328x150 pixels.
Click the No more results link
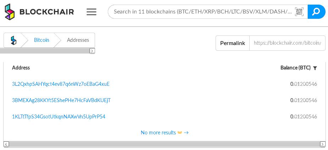[x=159, y=133]
